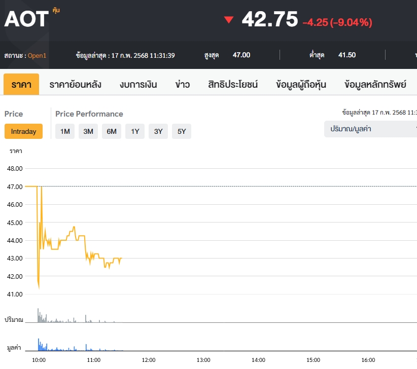Select the Intraday price view
This screenshot has width=417, height=369.
(23, 131)
